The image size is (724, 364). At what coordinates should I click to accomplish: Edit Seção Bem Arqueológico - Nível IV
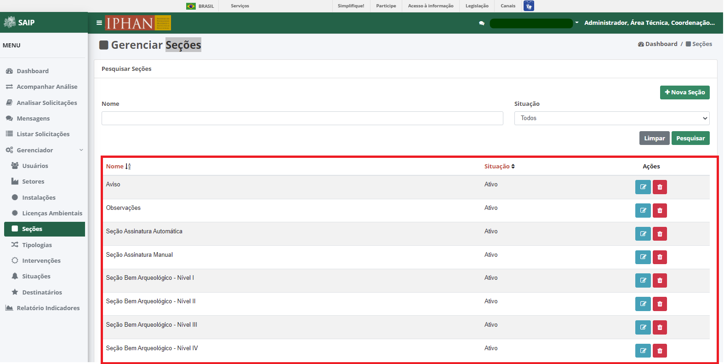click(643, 351)
